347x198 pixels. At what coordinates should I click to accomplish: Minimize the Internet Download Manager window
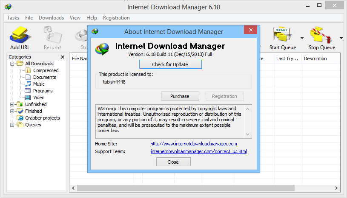point(308,6)
